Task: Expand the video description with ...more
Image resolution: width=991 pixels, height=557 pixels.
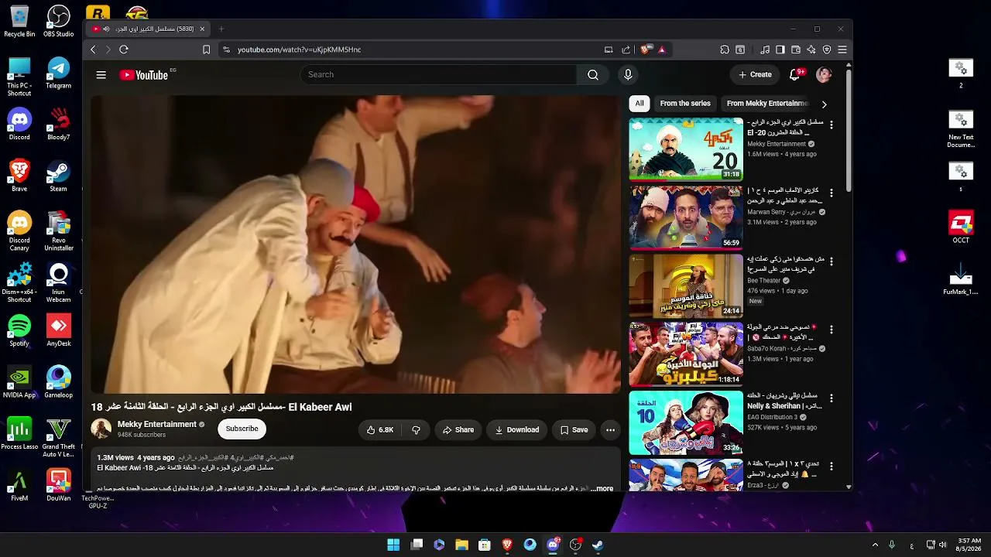Action: (602, 489)
